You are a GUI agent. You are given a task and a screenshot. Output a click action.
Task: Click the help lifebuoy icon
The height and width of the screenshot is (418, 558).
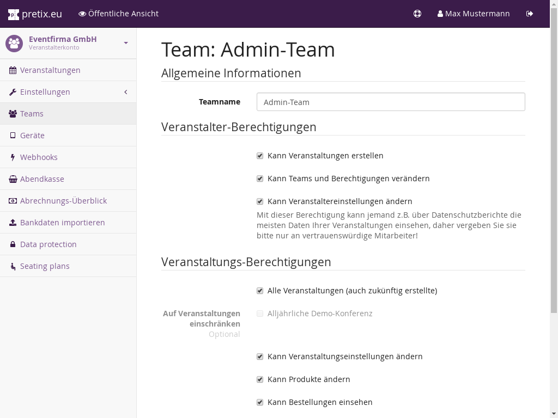coord(417,14)
